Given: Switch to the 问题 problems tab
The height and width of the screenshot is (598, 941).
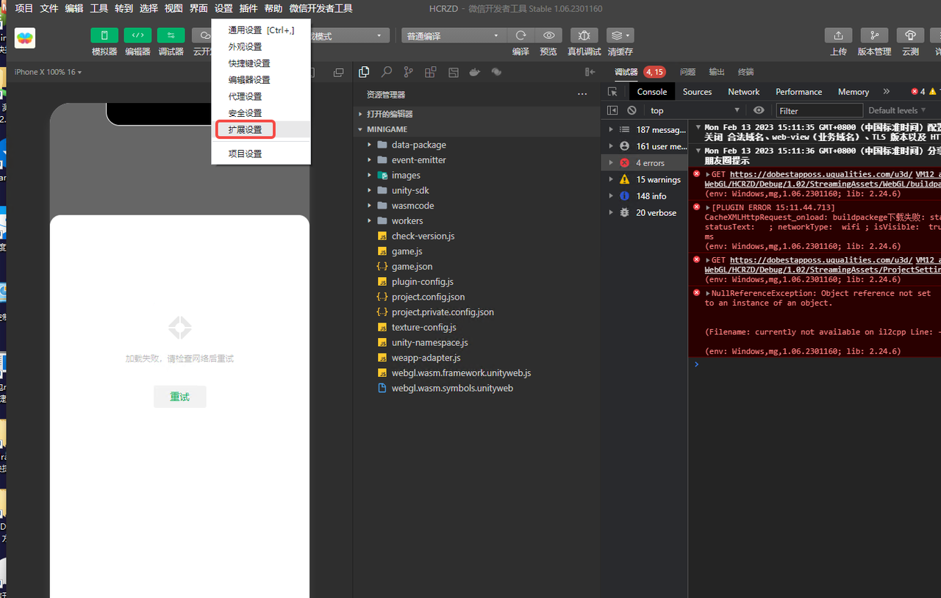Looking at the screenshot, I should pyautogui.click(x=687, y=72).
